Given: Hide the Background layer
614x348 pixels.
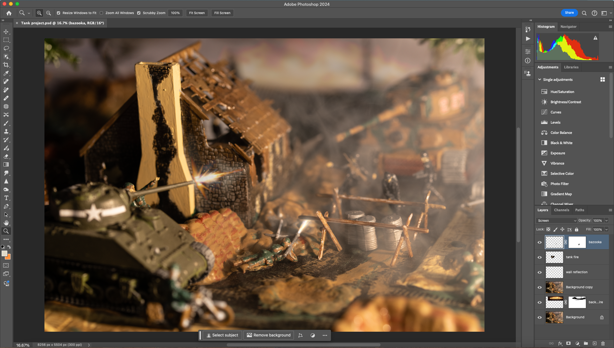Looking at the screenshot, I should click(x=539, y=318).
